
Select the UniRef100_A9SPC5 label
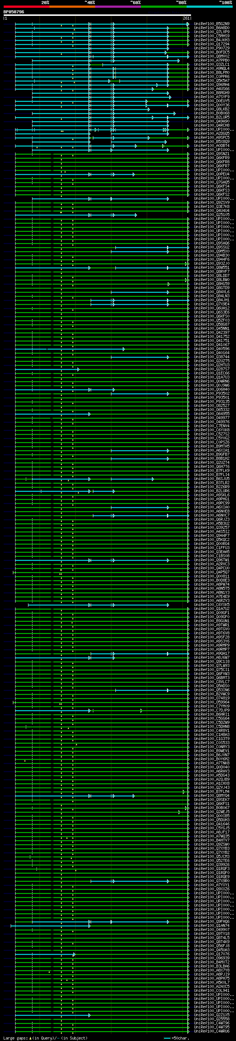(x=212, y=137)
